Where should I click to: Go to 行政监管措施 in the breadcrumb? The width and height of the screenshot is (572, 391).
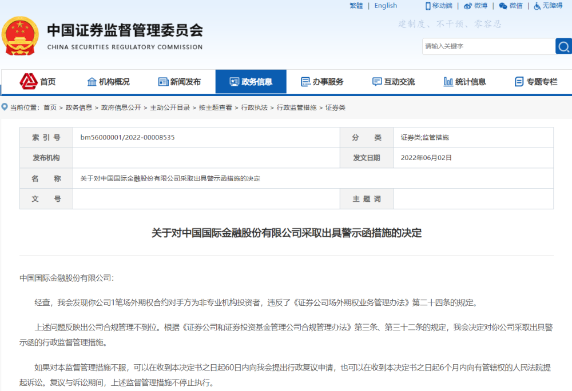pos(296,107)
